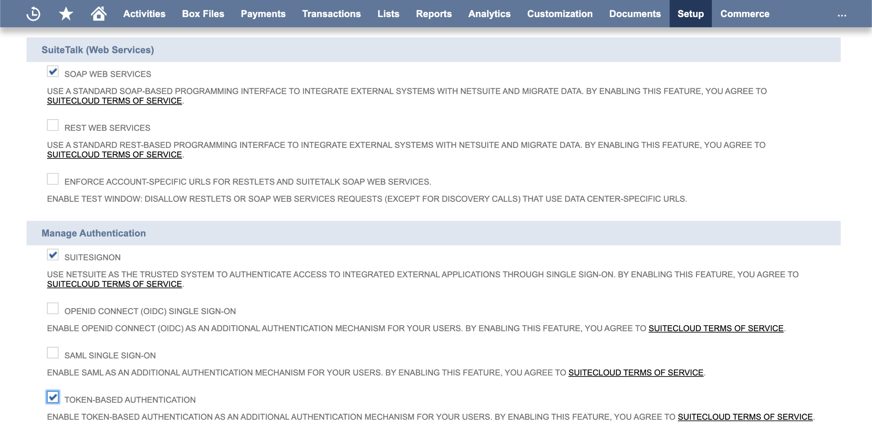Turn on SAML Single Sign-On

(x=52, y=353)
